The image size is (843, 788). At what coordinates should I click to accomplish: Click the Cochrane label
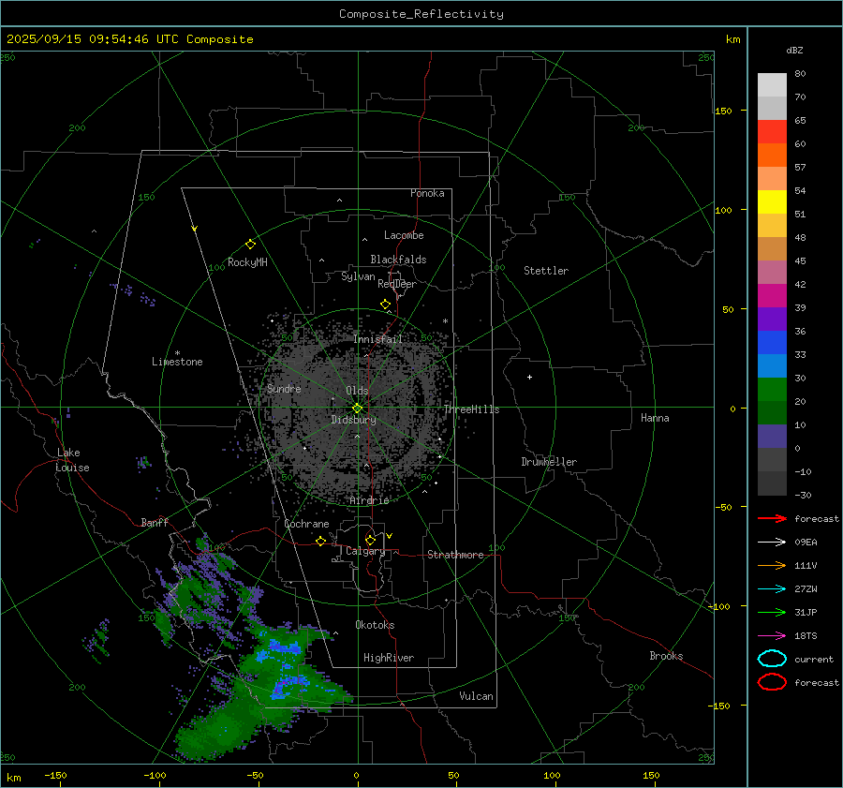tap(306, 524)
